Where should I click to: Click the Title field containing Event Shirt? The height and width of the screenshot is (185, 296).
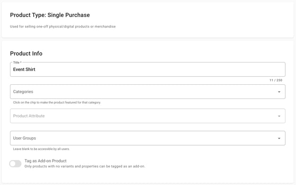point(148,70)
